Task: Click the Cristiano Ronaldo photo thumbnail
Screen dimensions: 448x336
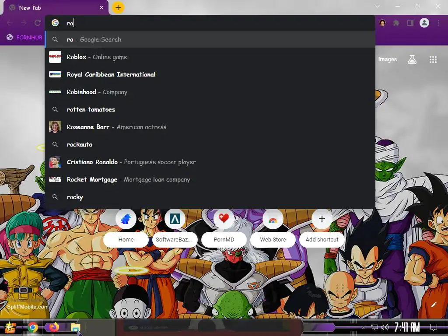Action: (x=55, y=162)
